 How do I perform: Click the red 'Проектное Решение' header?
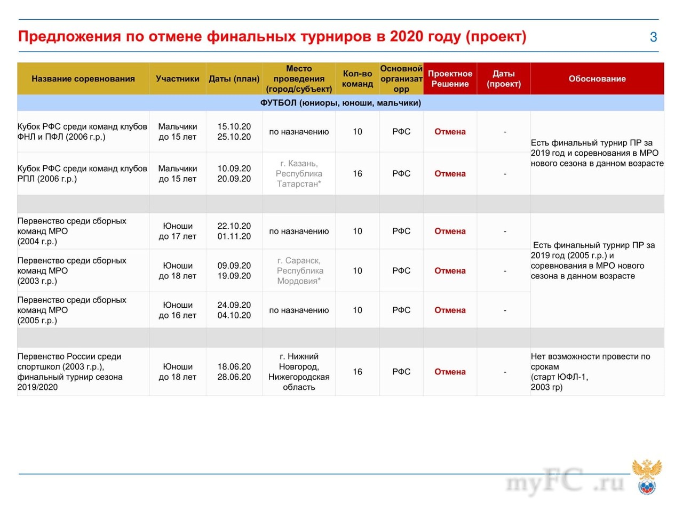(x=450, y=79)
